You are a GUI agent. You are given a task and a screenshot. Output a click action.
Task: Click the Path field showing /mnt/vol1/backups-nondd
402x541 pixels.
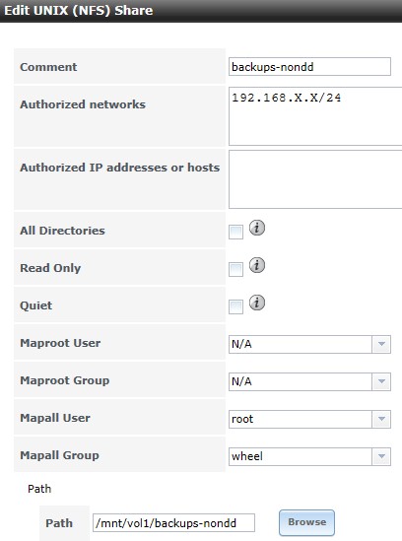173,523
